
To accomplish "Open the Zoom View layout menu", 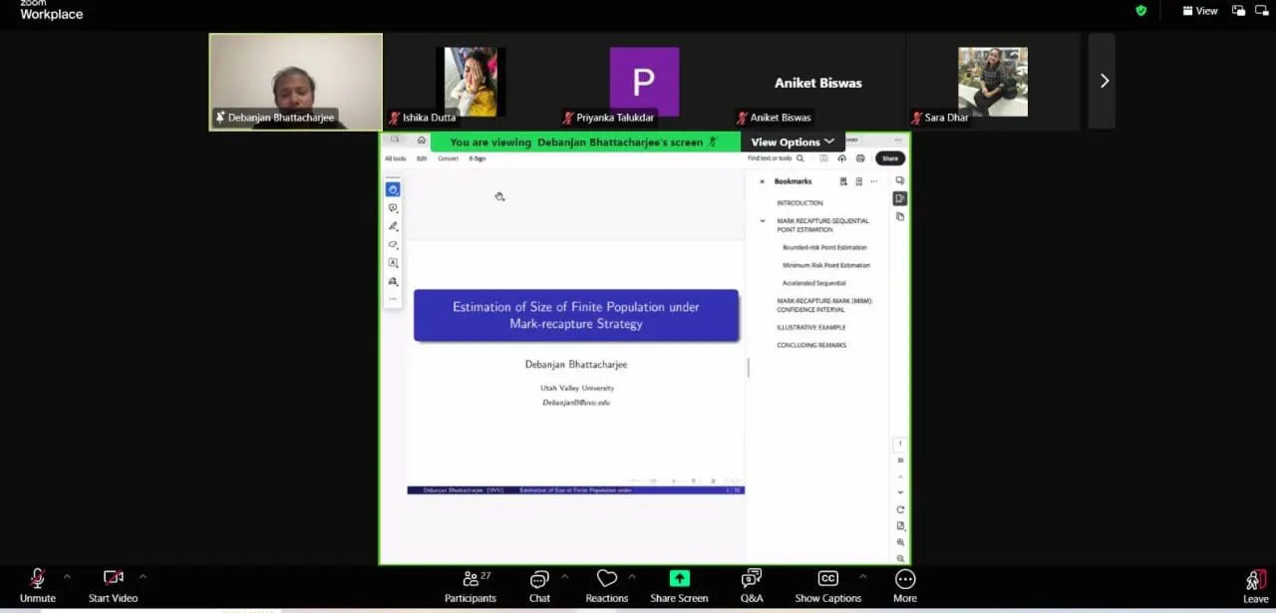I will pyautogui.click(x=1200, y=11).
